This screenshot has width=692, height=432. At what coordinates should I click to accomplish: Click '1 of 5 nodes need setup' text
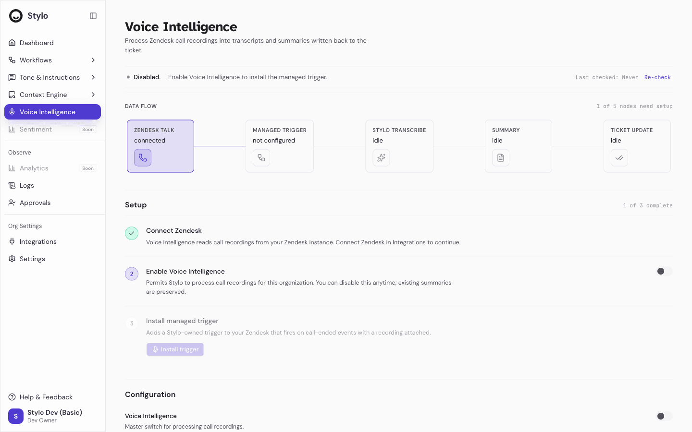pyautogui.click(x=634, y=106)
